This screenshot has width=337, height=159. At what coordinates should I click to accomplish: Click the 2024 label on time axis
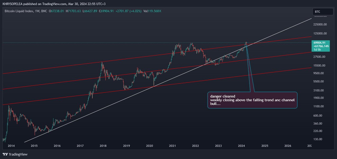point(241,146)
